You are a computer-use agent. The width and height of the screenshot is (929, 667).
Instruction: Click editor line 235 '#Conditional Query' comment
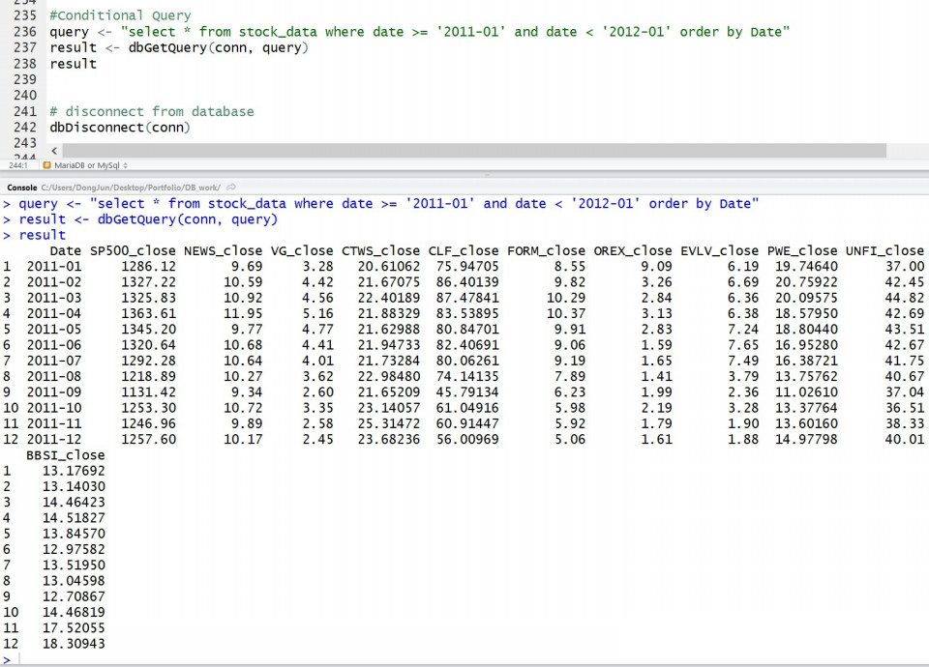(120, 15)
